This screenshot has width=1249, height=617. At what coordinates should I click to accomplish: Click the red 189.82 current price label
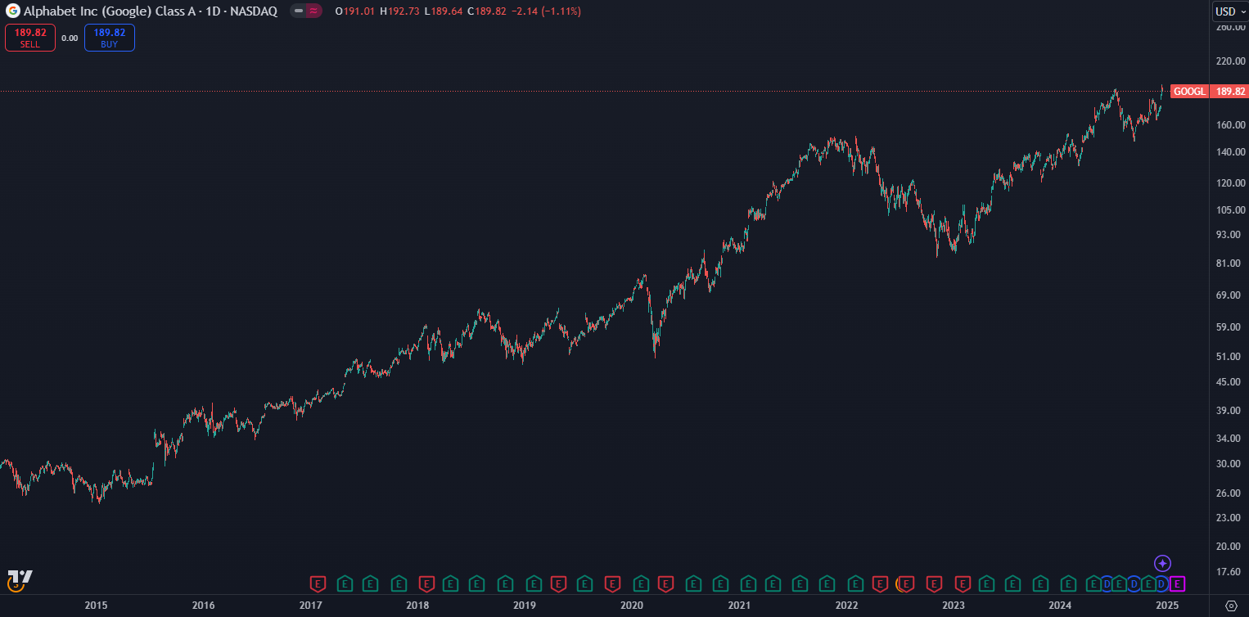coord(1230,92)
